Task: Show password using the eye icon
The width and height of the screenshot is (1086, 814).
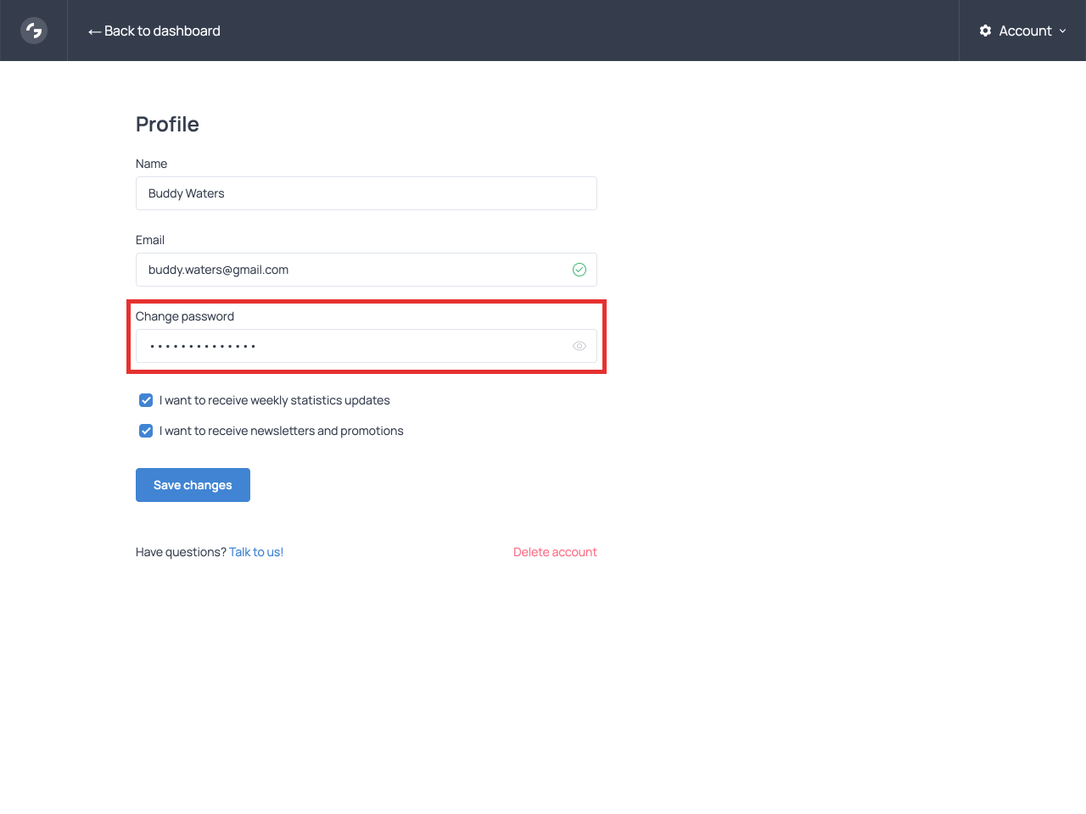Action: (579, 346)
